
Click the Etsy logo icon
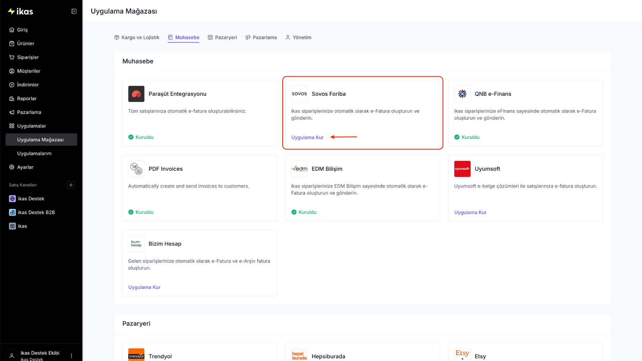(x=462, y=355)
